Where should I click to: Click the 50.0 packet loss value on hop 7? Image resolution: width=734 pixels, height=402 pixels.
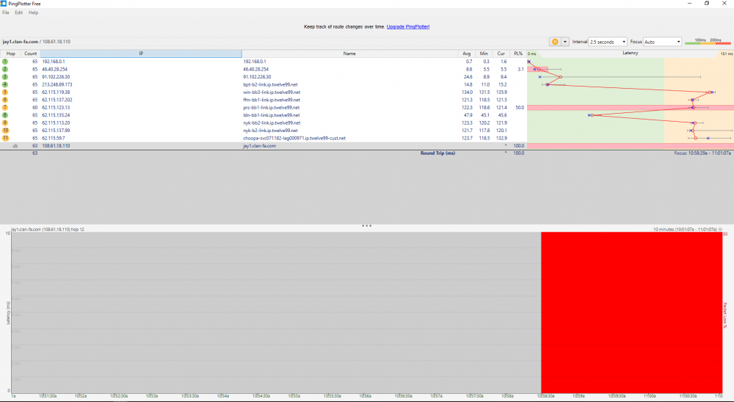click(x=520, y=108)
